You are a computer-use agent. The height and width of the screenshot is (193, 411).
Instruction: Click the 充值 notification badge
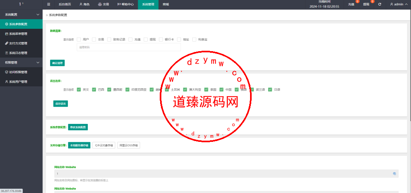(357, 2)
